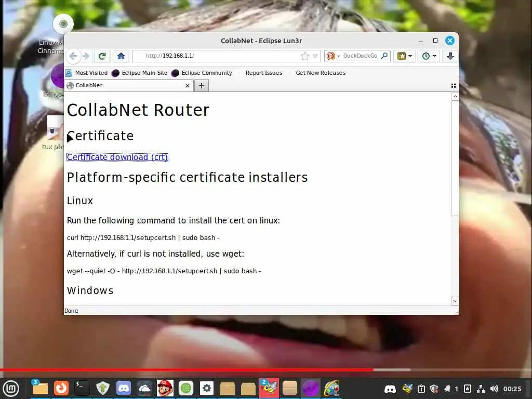Open the history clock dropdown
The image size is (532, 399).
click(429, 56)
